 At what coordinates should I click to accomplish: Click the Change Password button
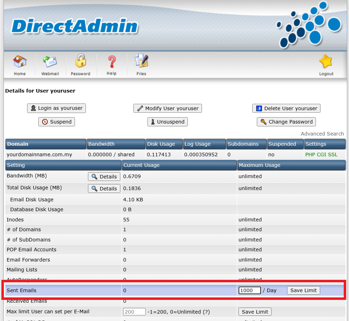pos(286,122)
